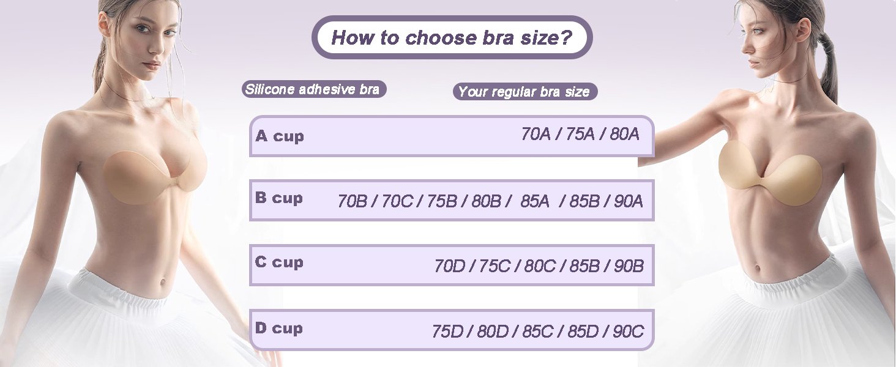The width and height of the screenshot is (896, 367).
Task: Click the 'How to choose bra size?' title
Action: click(452, 37)
